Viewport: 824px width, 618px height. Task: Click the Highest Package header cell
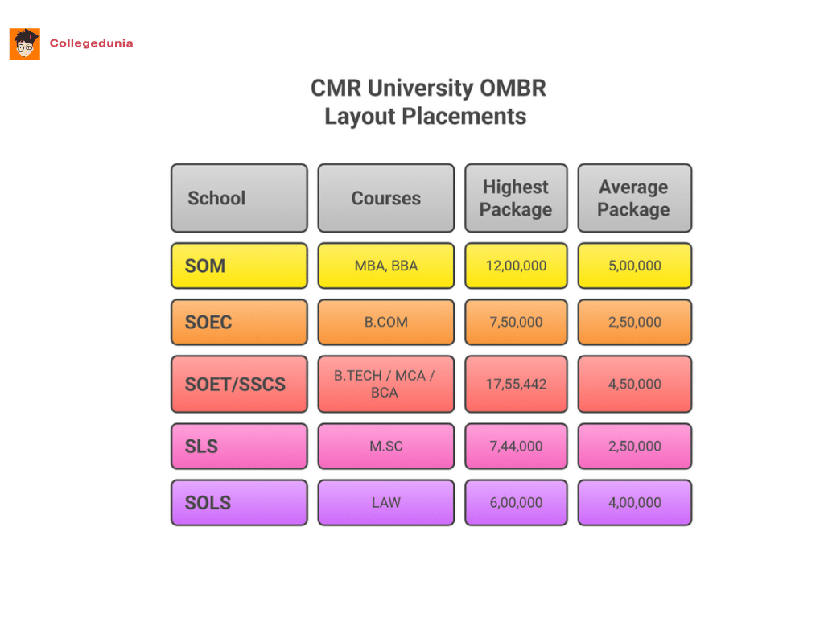[516, 198]
